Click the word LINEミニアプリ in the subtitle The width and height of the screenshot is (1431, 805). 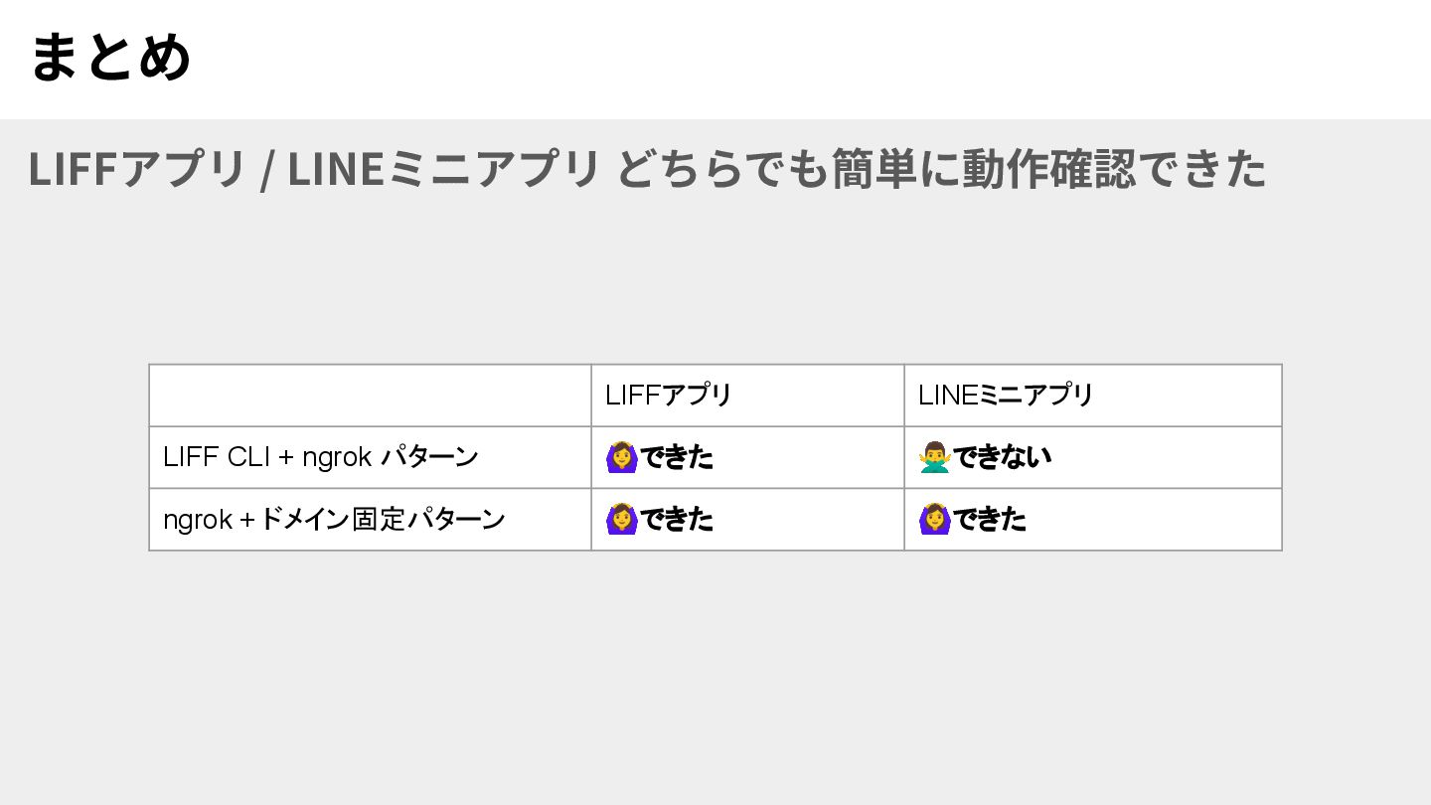(x=444, y=169)
